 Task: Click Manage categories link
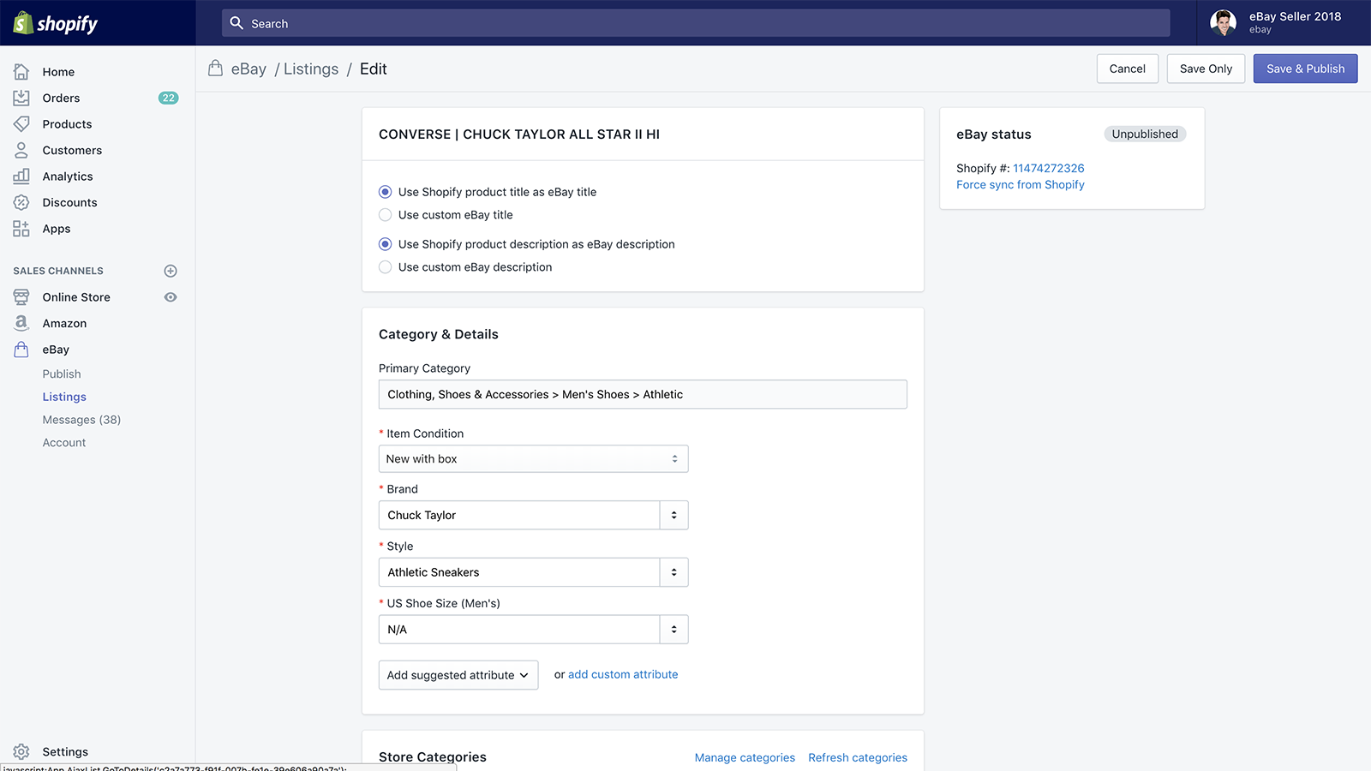745,757
